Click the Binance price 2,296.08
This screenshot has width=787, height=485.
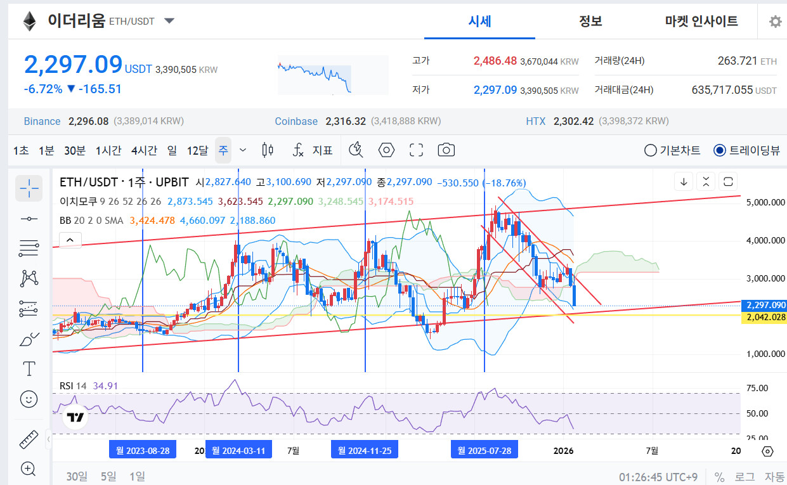click(x=88, y=121)
